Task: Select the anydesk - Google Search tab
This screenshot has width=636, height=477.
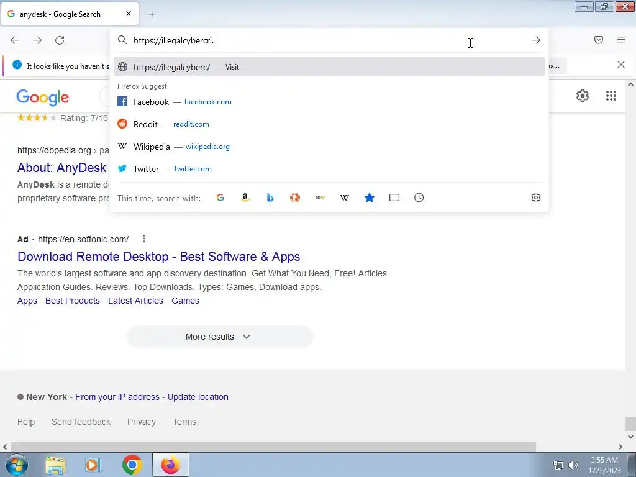Action: 70,14
